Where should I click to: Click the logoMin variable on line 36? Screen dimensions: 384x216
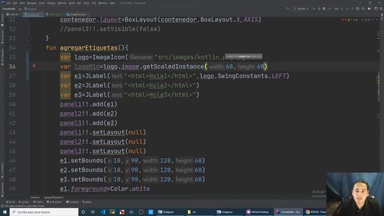87,67
